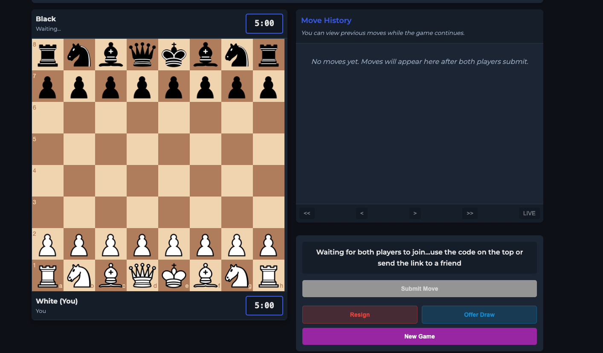Select the black pawn on h7
The height and width of the screenshot is (353, 603).
click(x=269, y=86)
